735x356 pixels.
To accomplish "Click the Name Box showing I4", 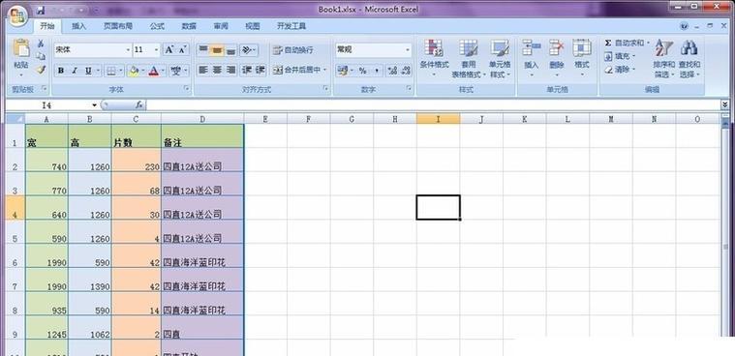I will tap(52, 105).
